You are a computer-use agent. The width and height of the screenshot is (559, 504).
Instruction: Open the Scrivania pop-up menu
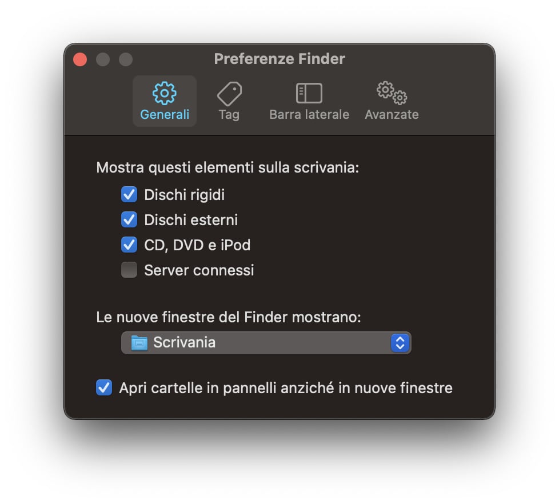coord(266,343)
